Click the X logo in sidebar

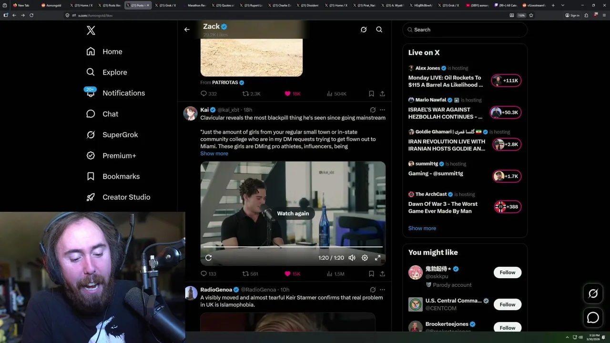click(91, 30)
